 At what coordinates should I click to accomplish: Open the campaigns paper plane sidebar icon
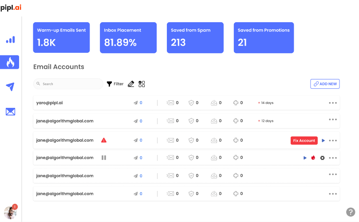click(x=10, y=87)
